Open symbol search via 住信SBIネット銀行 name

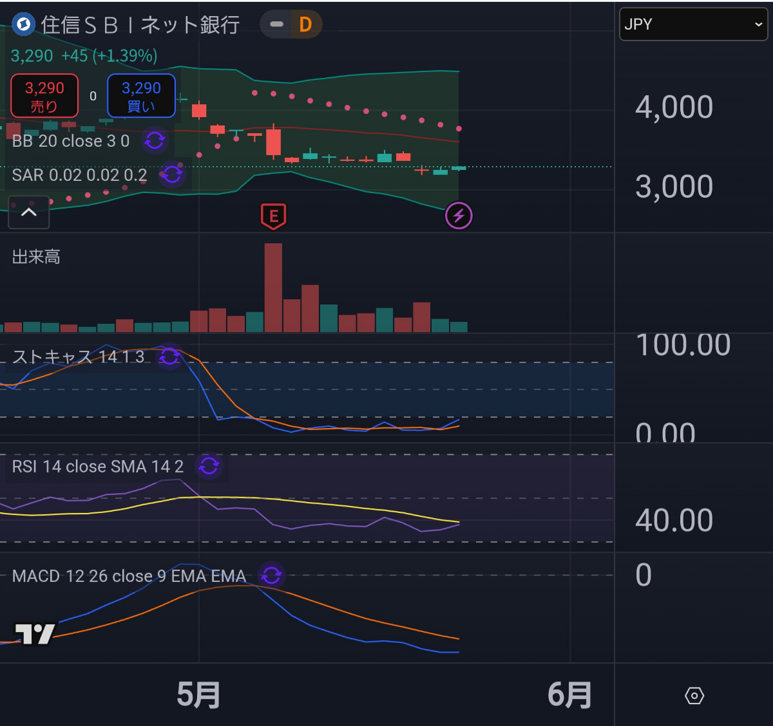(x=140, y=24)
